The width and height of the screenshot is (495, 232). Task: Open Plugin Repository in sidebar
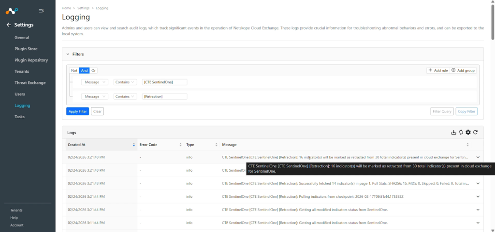coord(31,60)
